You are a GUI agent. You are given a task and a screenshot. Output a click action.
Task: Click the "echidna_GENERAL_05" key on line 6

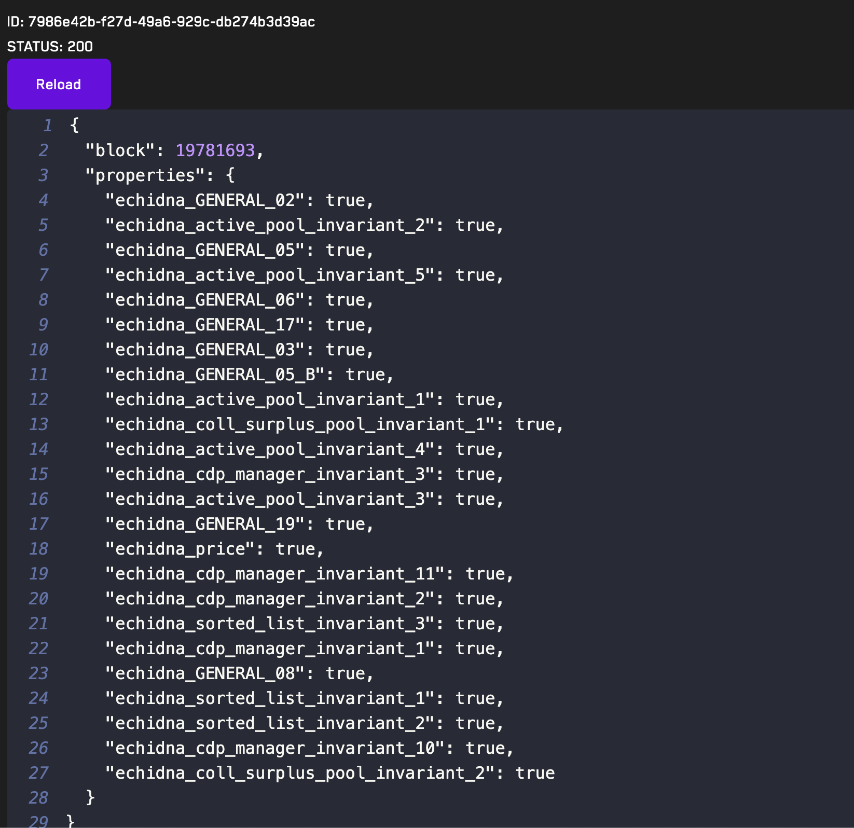(x=204, y=250)
